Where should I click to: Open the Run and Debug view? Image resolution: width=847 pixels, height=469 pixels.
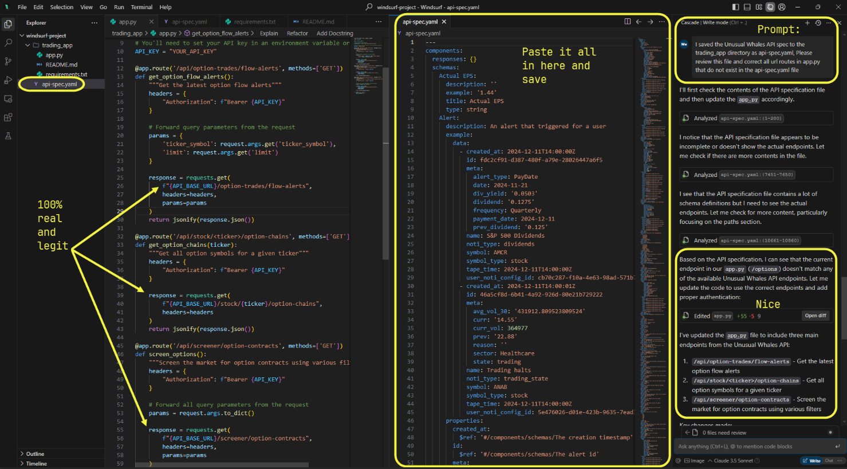pos(8,80)
